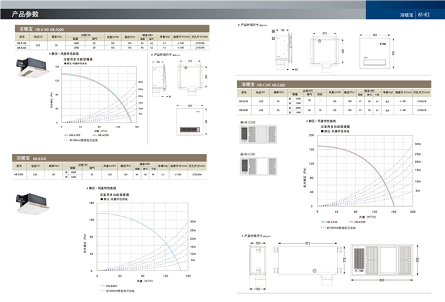Screen dimensions: 445x302
Task: Select the HB-C240 panel product image
Action: pos(257,136)
